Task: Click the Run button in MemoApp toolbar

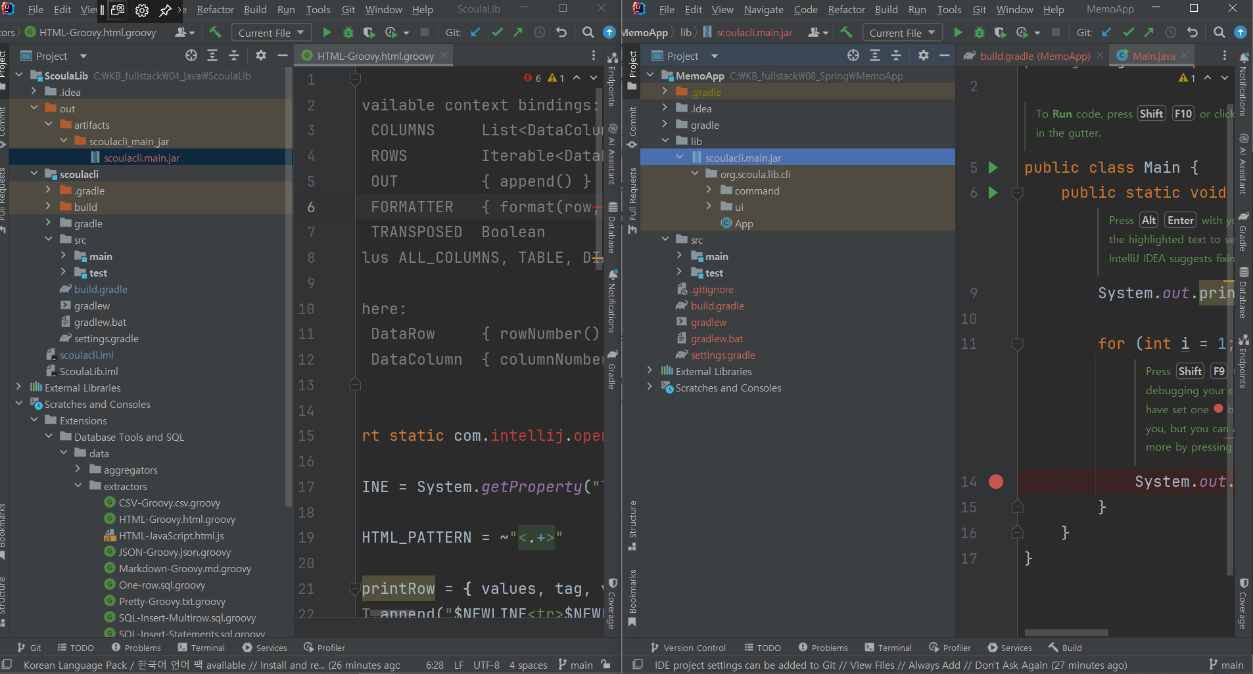Action: [x=958, y=33]
